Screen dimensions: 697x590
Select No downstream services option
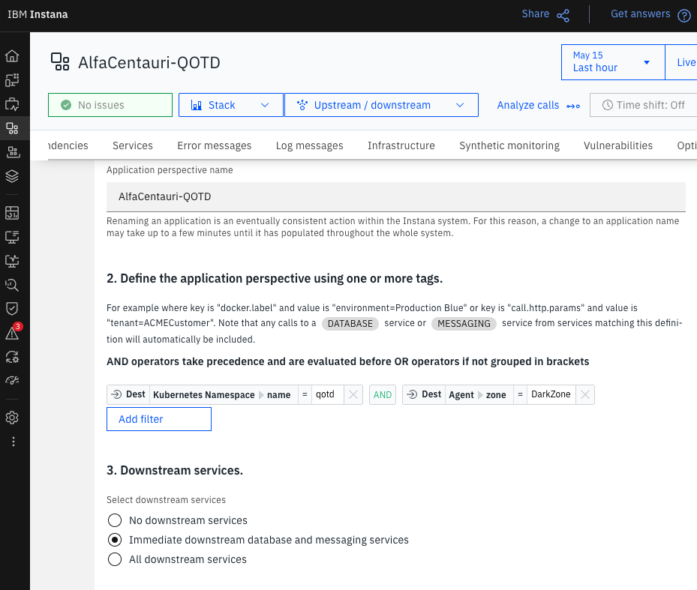coord(115,520)
